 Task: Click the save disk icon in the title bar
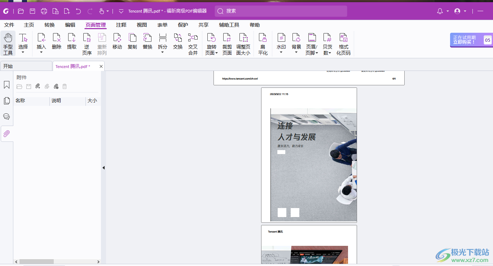[x=32, y=11]
